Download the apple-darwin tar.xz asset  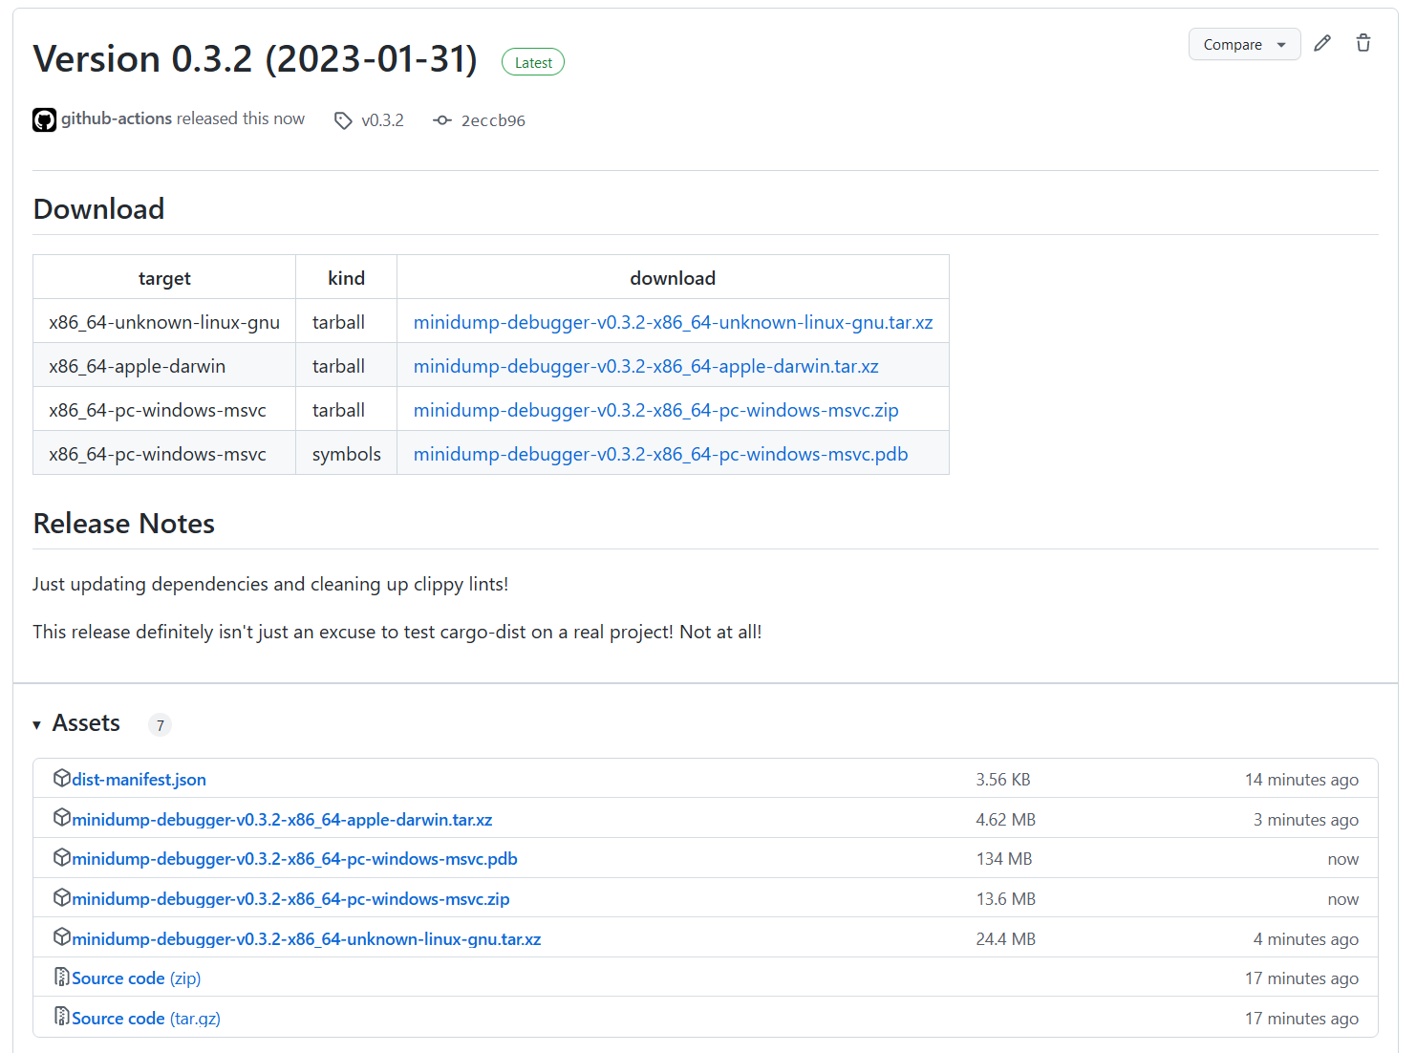(646, 366)
